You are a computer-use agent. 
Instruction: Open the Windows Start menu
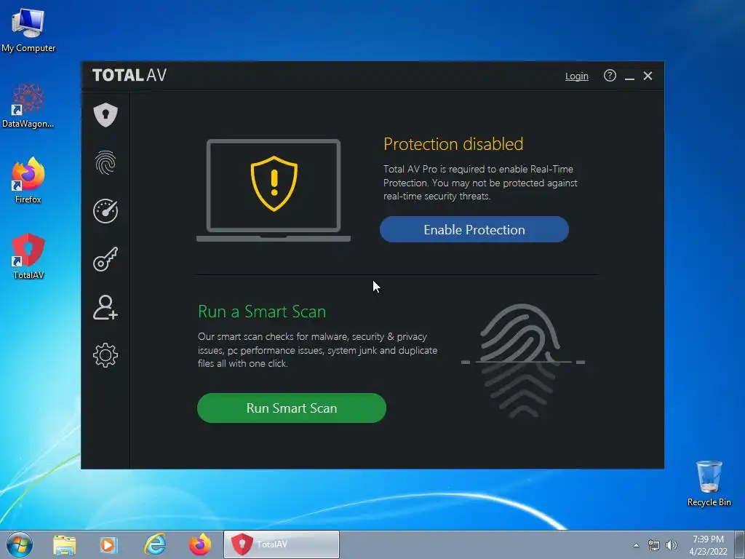click(20, 544)
